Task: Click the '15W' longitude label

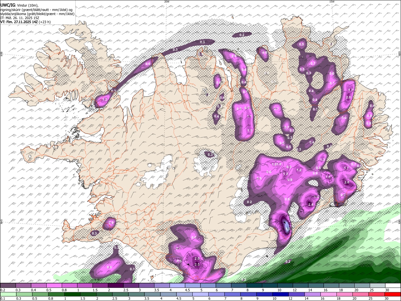Action: click(331, 2)
